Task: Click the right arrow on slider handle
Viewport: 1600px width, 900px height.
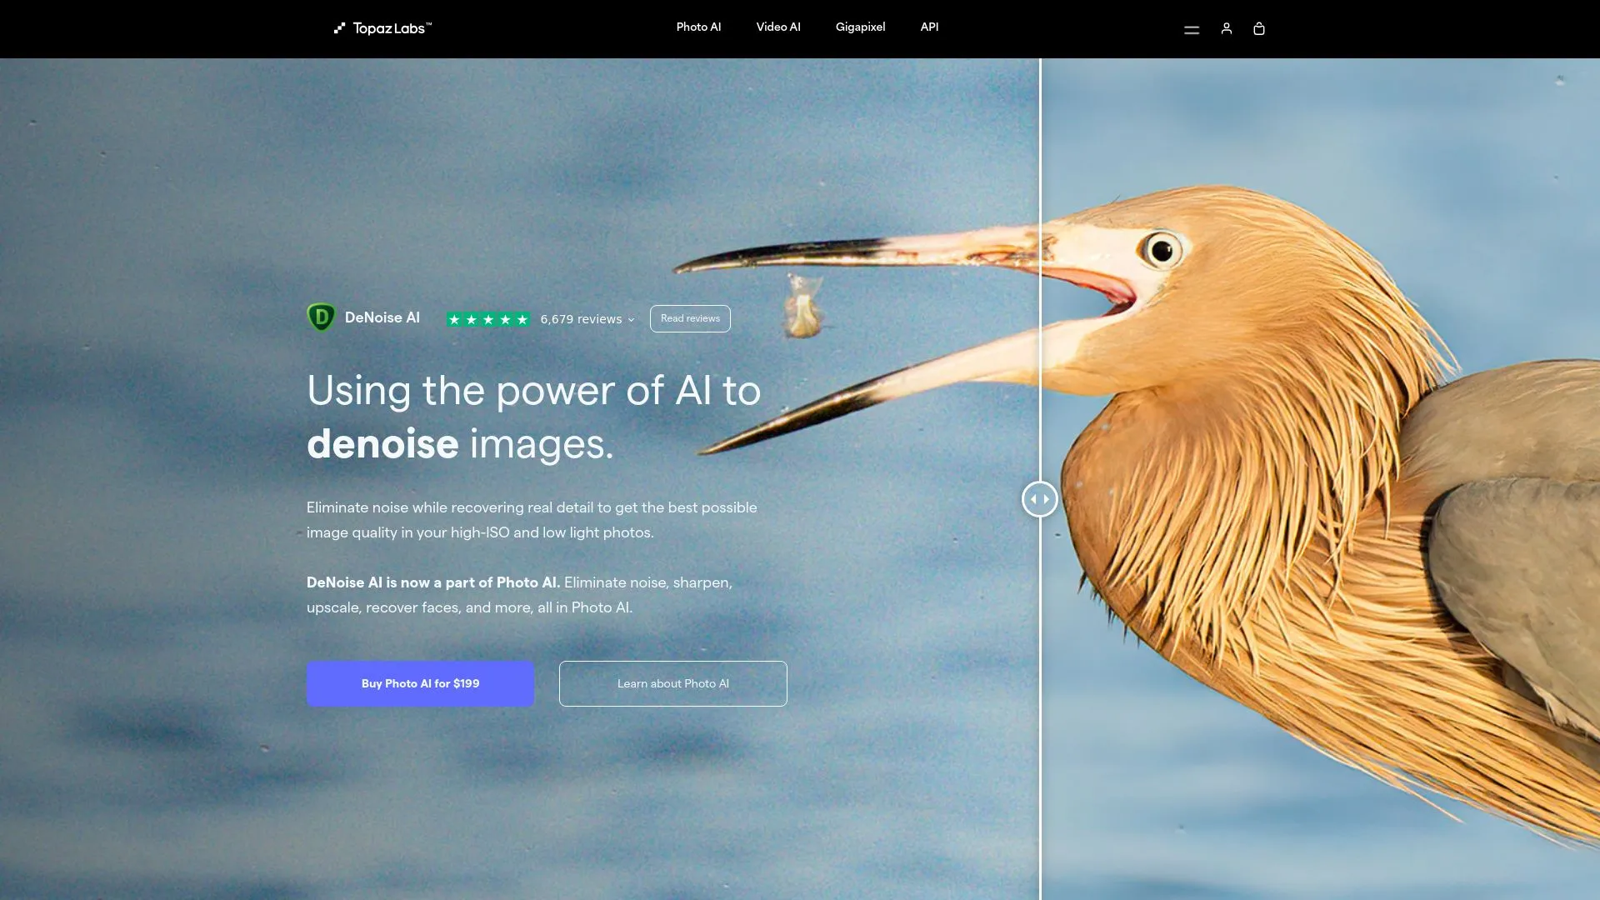Action: [x=1046, y=498]
